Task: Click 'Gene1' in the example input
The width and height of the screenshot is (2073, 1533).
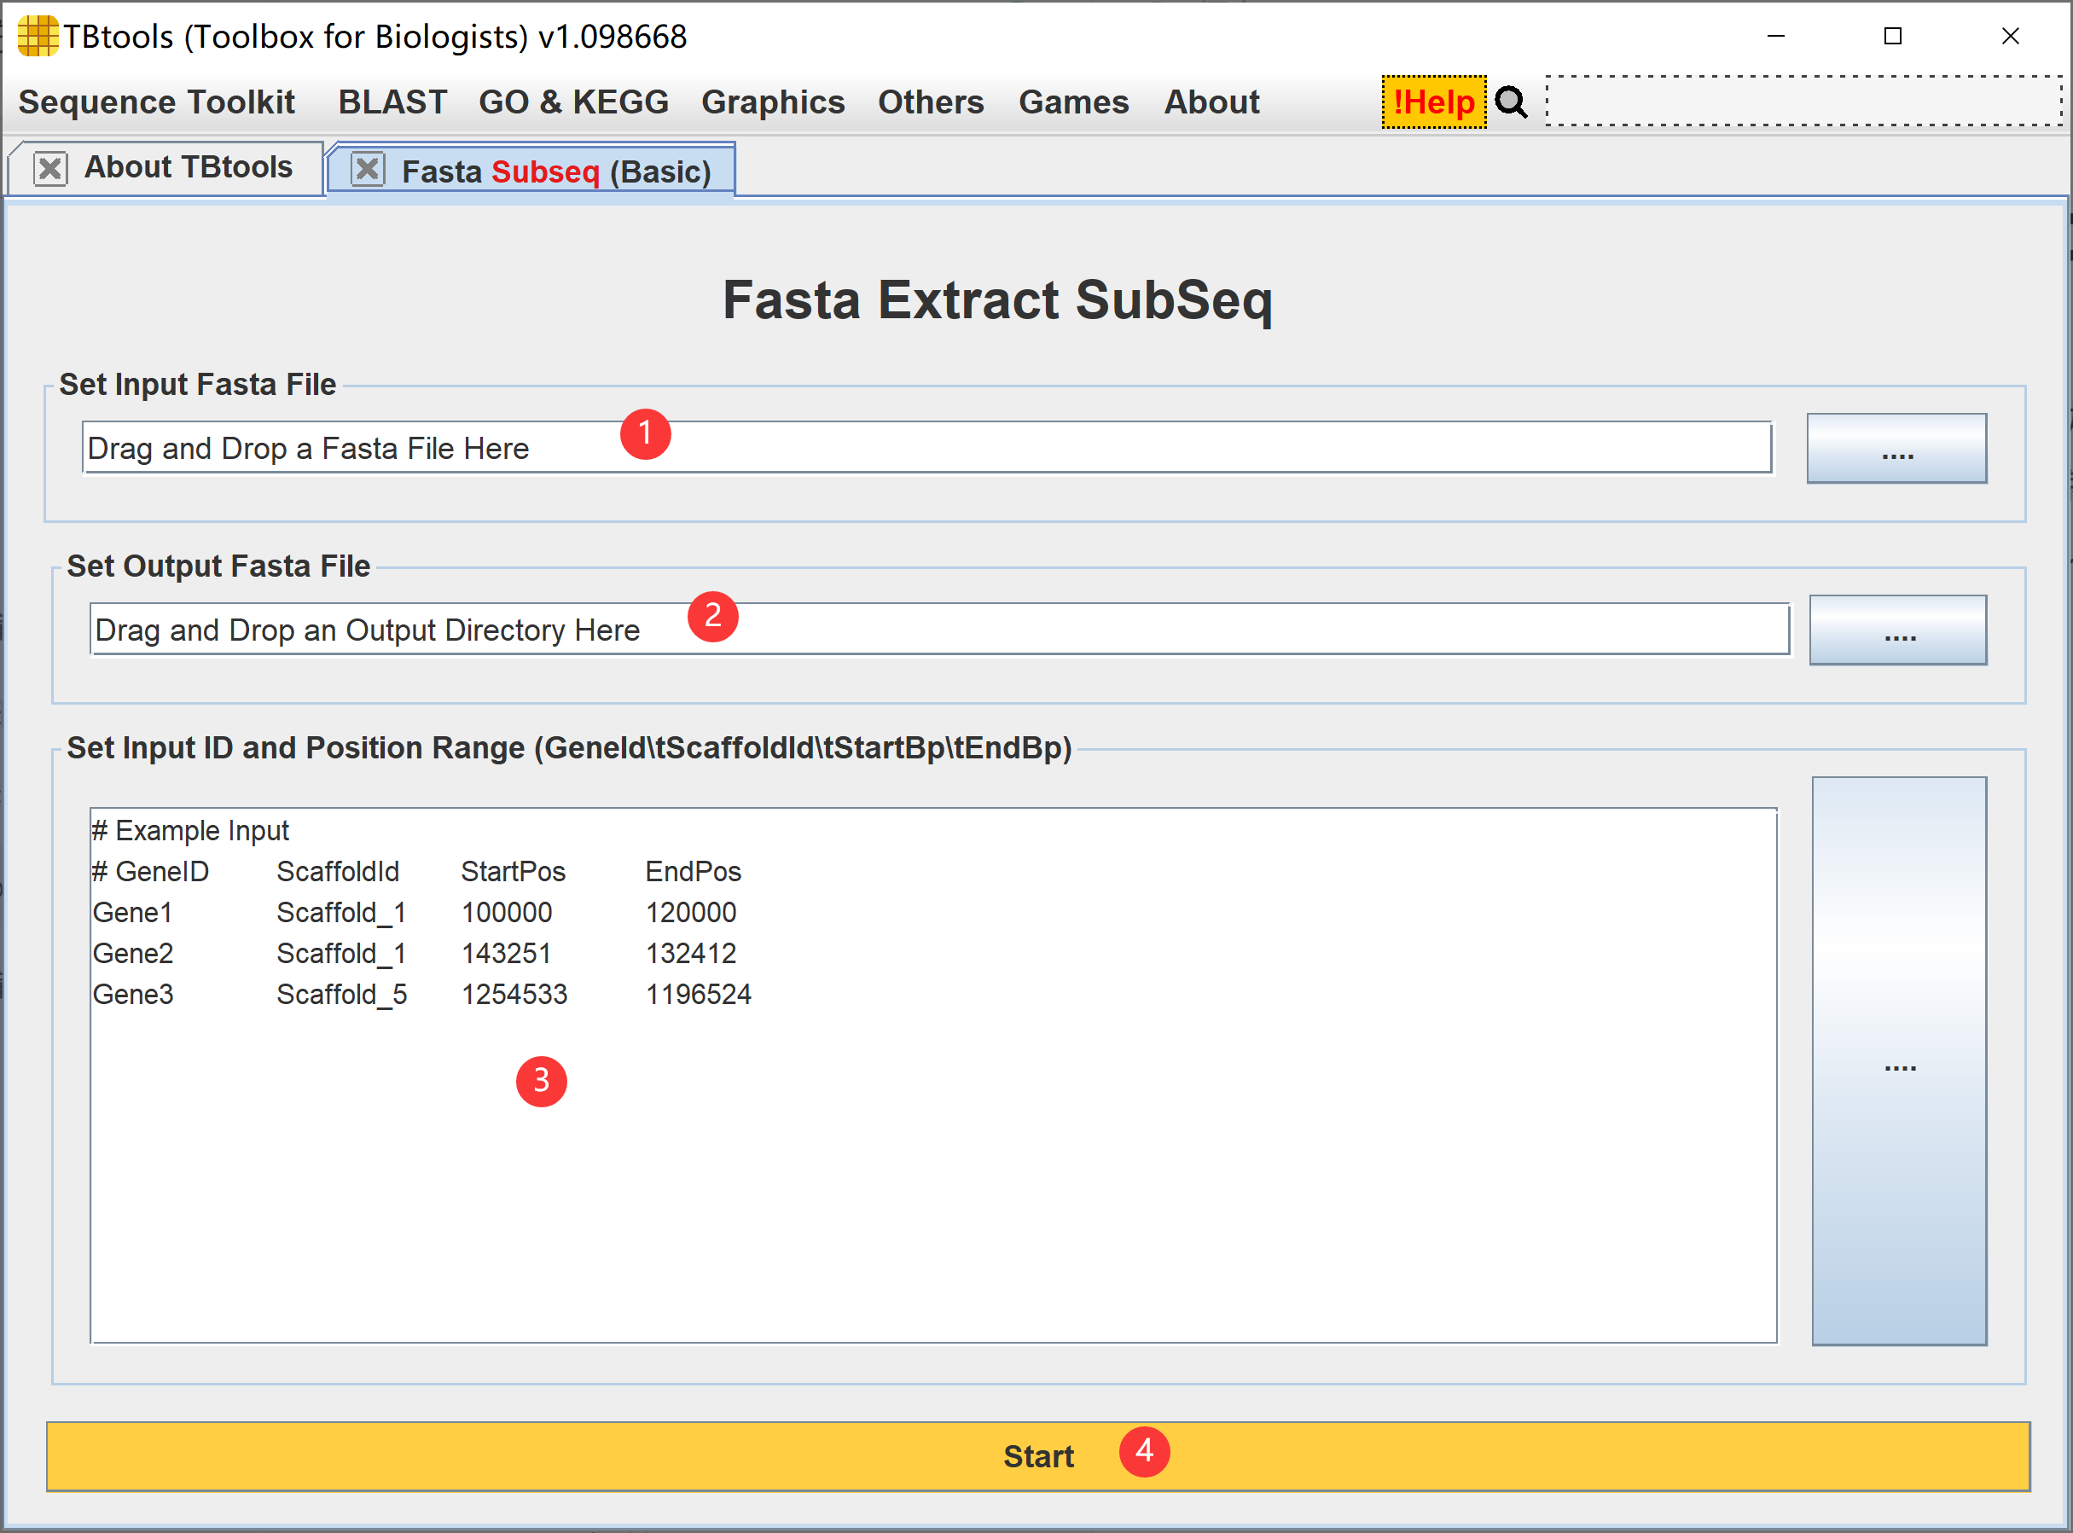Action: point(133,912)
